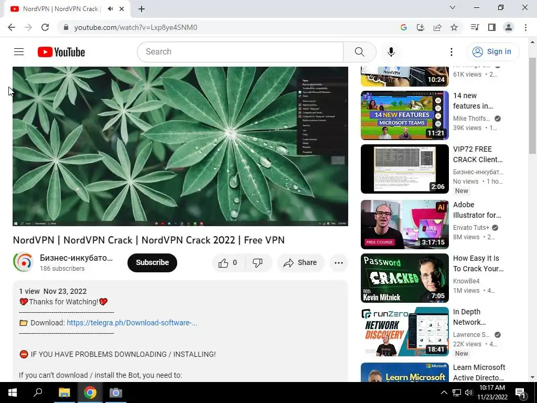The height and width of the screenshot is (403, 537).
Task: Open runZero Network Discovery thumbnail
Action: (x=405, y=332)
